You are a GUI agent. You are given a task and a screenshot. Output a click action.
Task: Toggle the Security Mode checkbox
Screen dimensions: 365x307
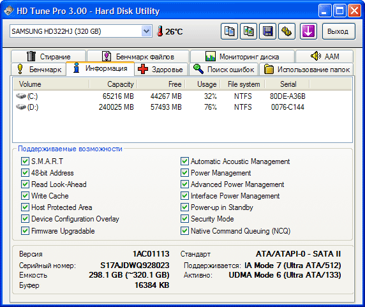(x=184, y=218)
